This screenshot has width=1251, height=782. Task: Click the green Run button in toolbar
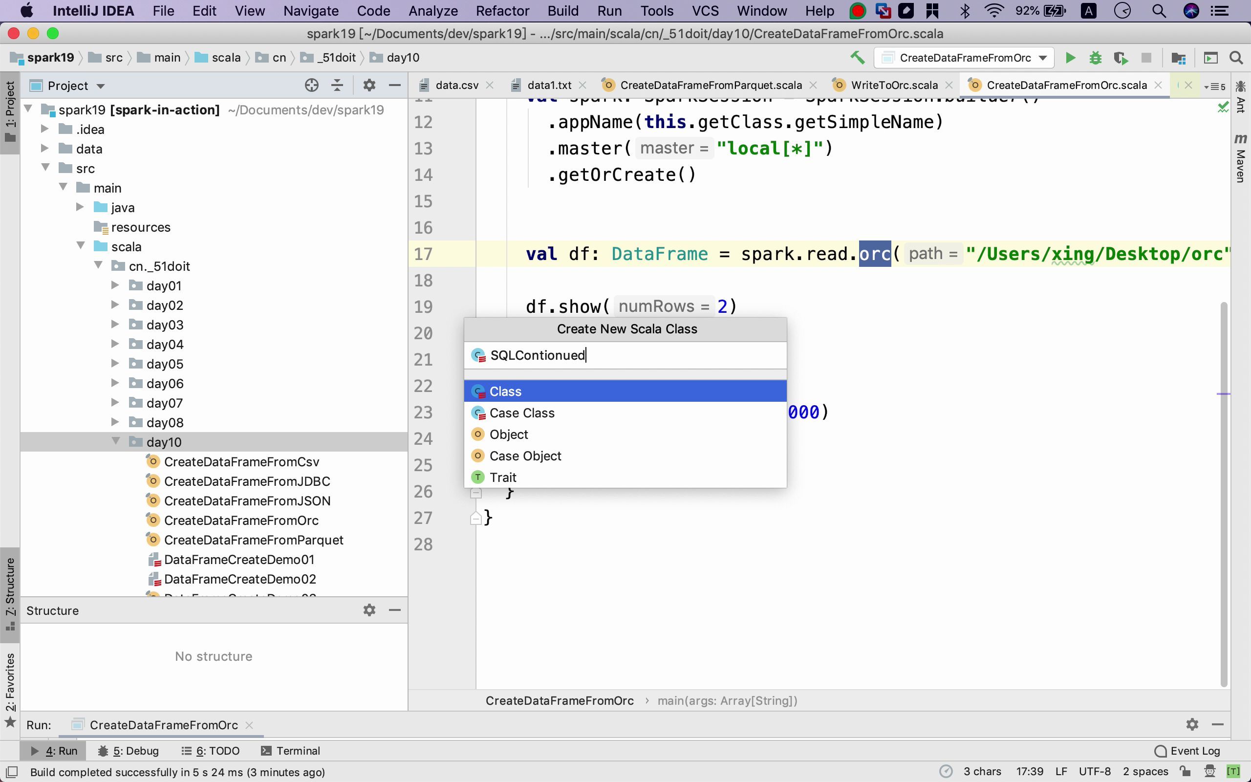click(1070, 58)
